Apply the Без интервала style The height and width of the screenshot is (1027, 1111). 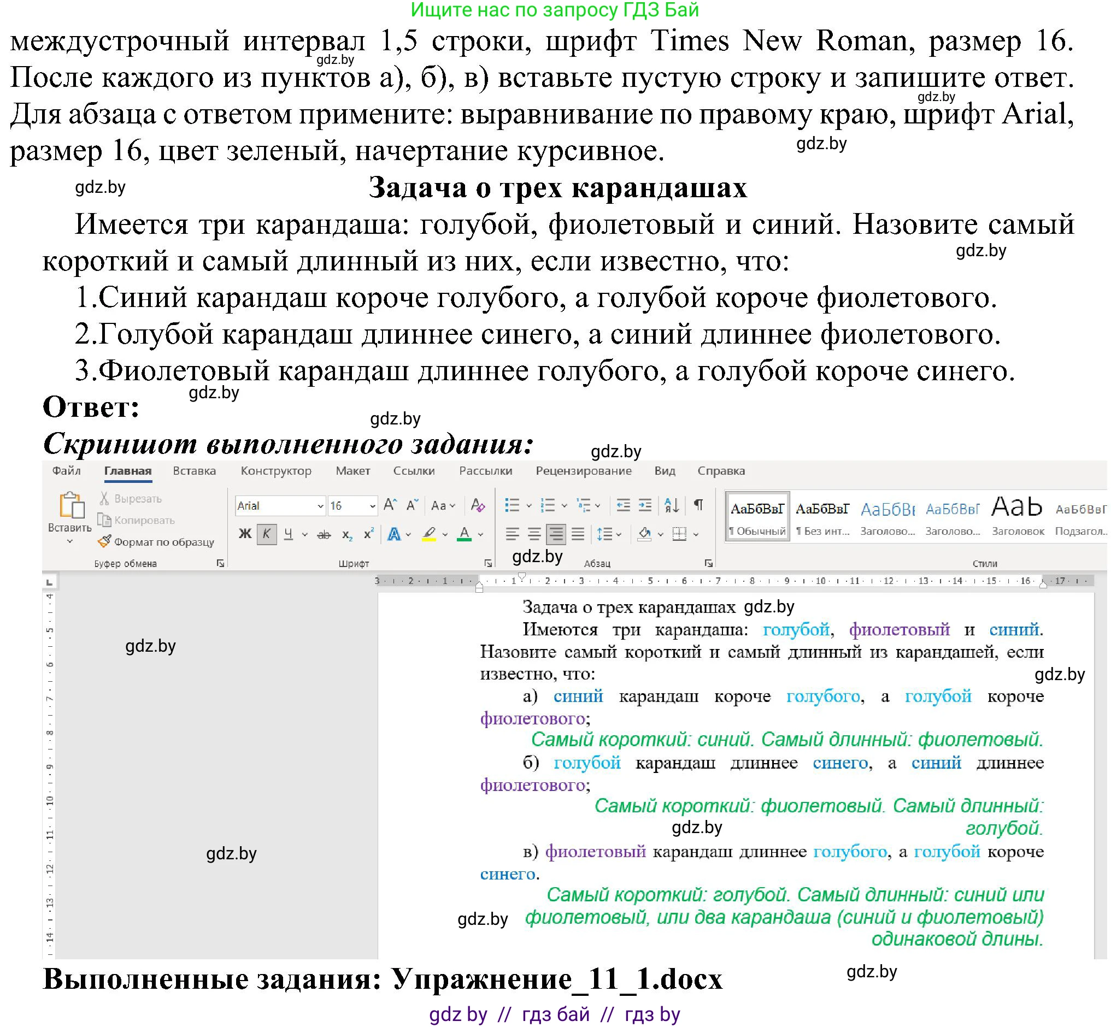pyautogui.click(x=822, y=516)
